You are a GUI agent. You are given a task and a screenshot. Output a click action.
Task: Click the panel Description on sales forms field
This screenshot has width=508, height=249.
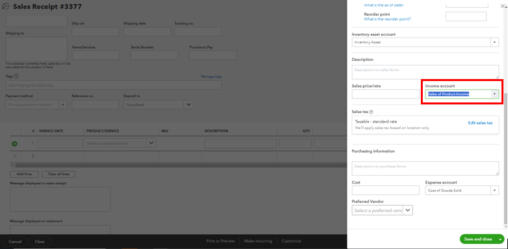point(425,72)
